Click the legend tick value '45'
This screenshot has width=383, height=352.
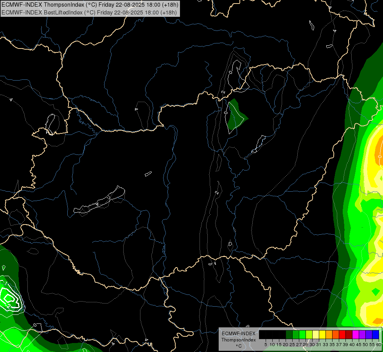tap(359, 345)
